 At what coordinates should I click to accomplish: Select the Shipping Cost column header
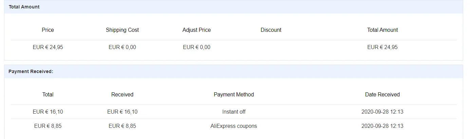[122, 30]
